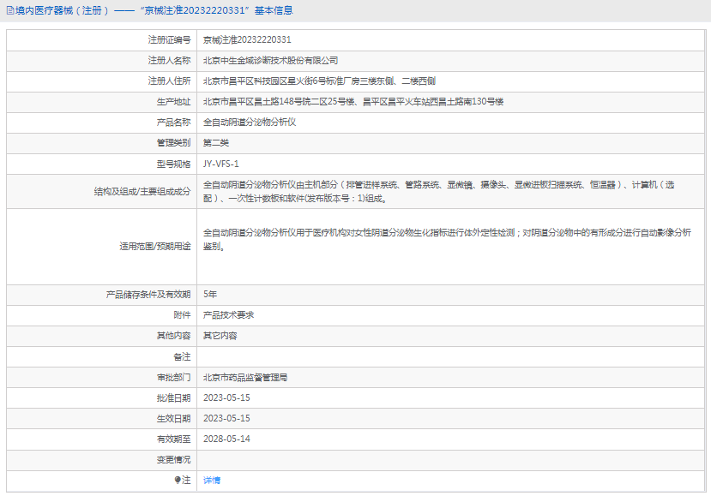
Task: Select product name 全自动阴道分泌物分析仪
Action: [x=250, y=123]
